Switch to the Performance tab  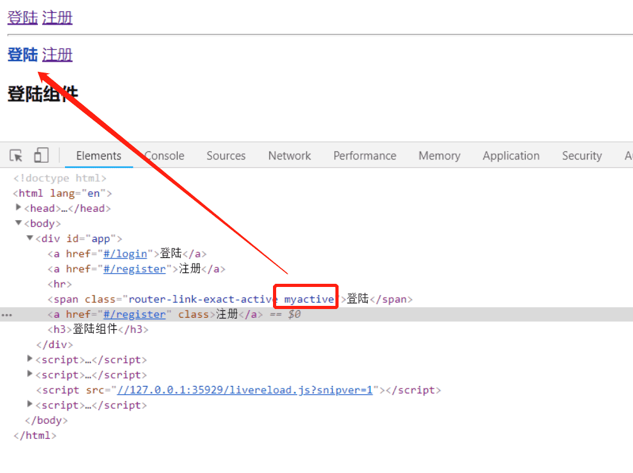[364, 156]
